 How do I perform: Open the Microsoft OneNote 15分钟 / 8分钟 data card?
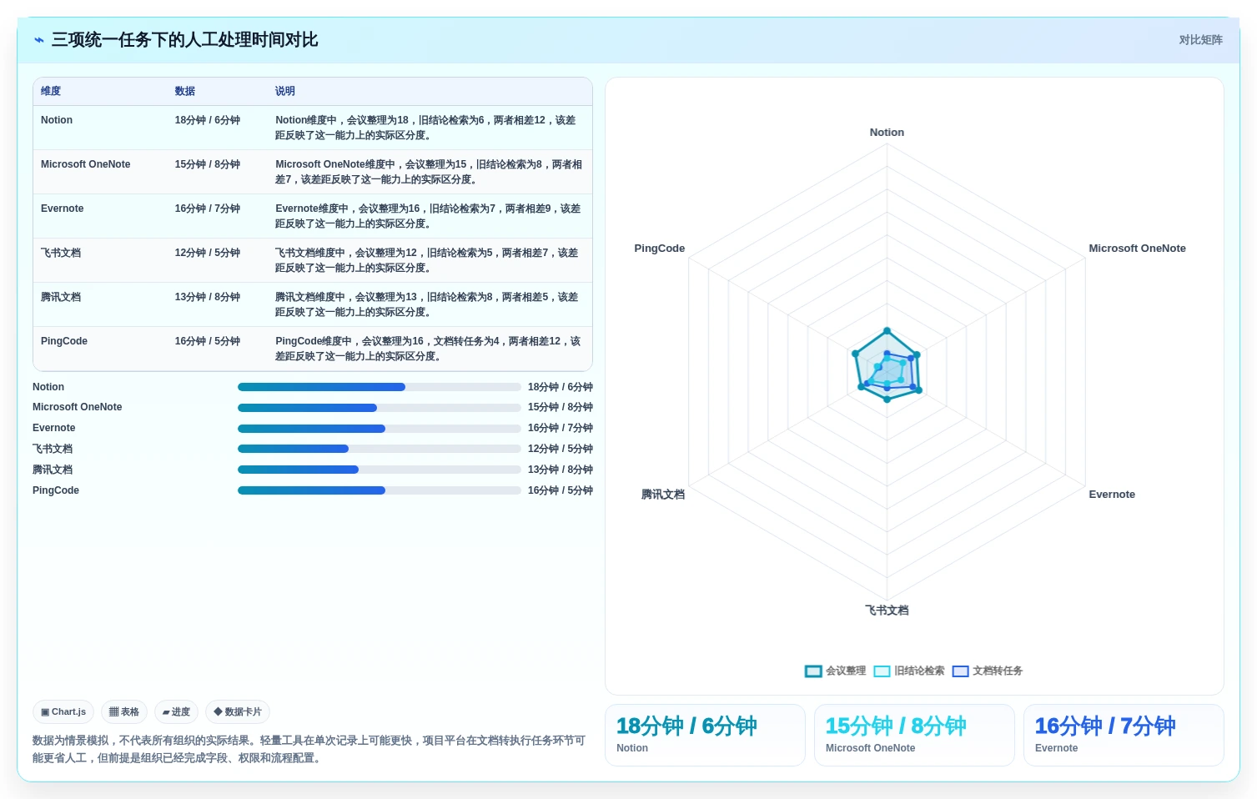tap(914, 735)
